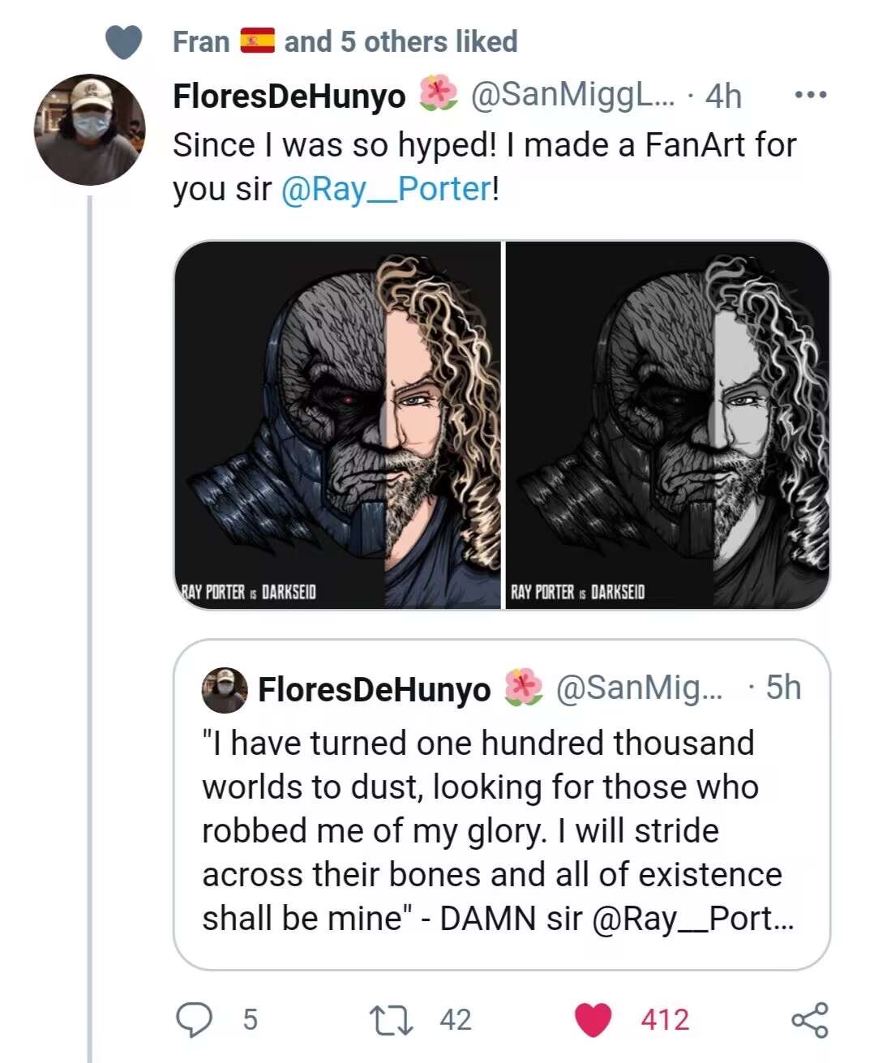Open the more options three-dot menu
The width and height of the screenshot is (870, 1063).
[810, 96]
